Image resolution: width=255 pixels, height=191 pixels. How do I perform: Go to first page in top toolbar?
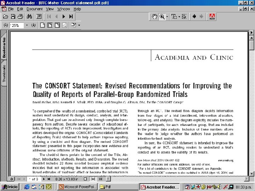[x=49, y=17]
